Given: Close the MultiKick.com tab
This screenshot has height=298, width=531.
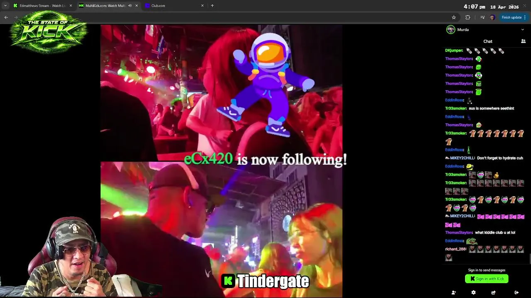Looking at the screenshot, I should (x=136, y=5).
